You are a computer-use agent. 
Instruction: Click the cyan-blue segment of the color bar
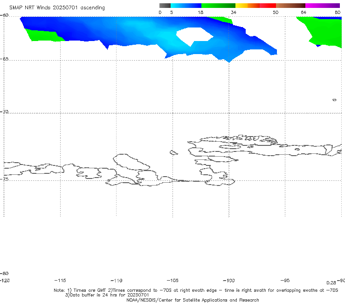[186, 6]
